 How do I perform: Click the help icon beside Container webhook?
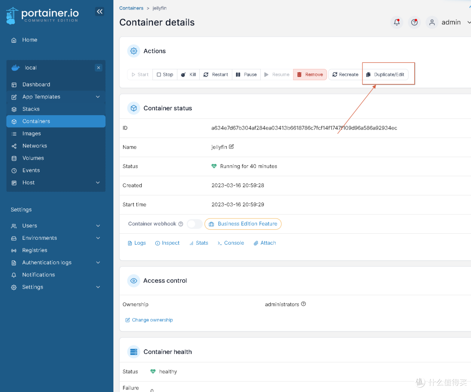coord(180,224)
